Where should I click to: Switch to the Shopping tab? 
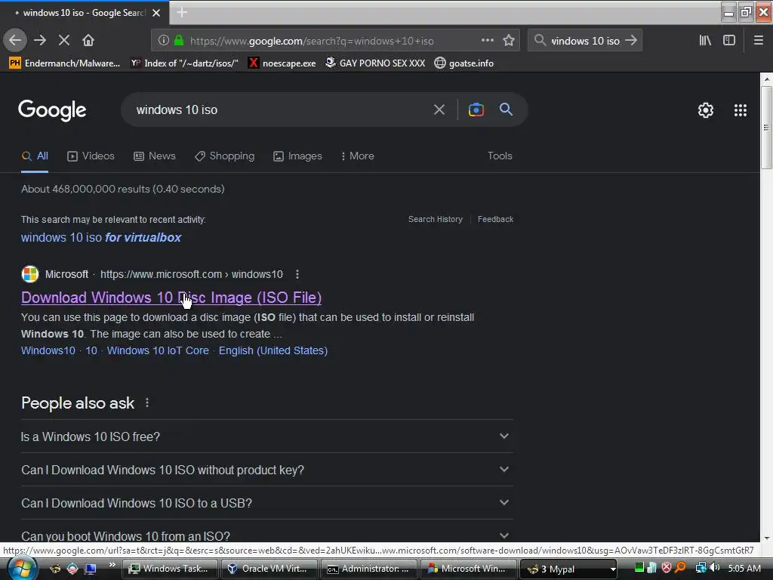tap(224, 156)
